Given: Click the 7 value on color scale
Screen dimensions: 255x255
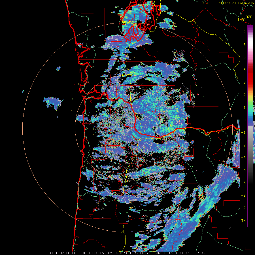Looking at the screenshot, I should [x=245, y=32].
